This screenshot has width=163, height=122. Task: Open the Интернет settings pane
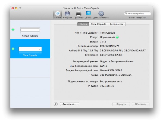coord(67,15)
